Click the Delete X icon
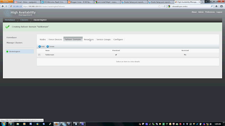Image resolution: width=225 pixels, height=126 pixels. point(48,47)
